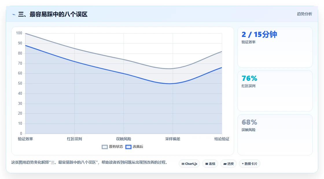This screenshot has height=179, width=324.
Task: Select the 76% metric value
Action: (x=249, y=78)
